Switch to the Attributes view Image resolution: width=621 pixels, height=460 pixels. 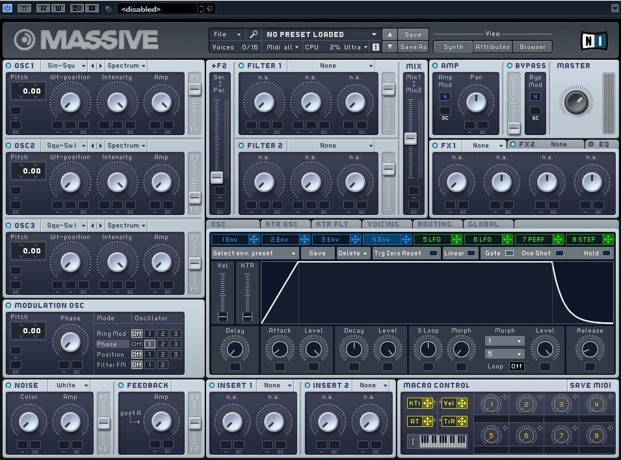point(492,47)
